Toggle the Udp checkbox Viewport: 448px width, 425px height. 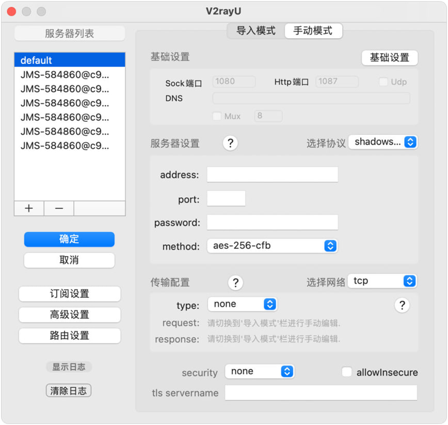click(x=383, y=82)
